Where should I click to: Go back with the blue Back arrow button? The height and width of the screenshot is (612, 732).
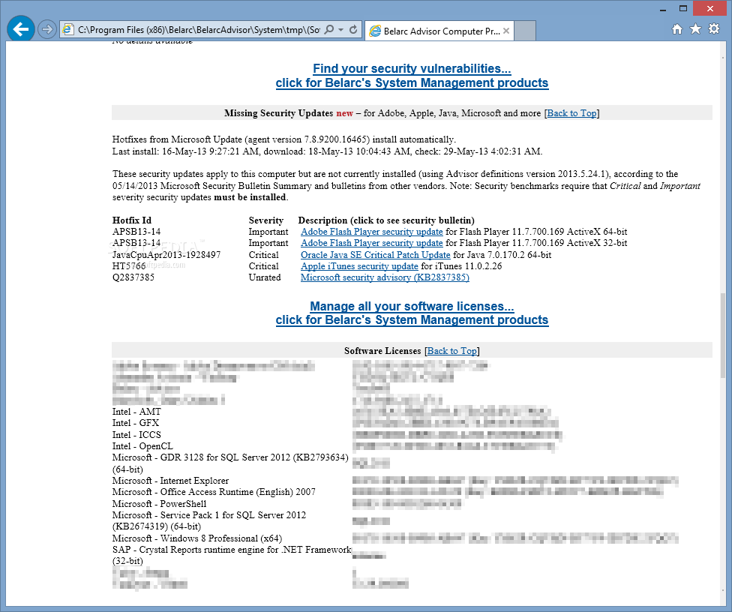click(20, 29)
